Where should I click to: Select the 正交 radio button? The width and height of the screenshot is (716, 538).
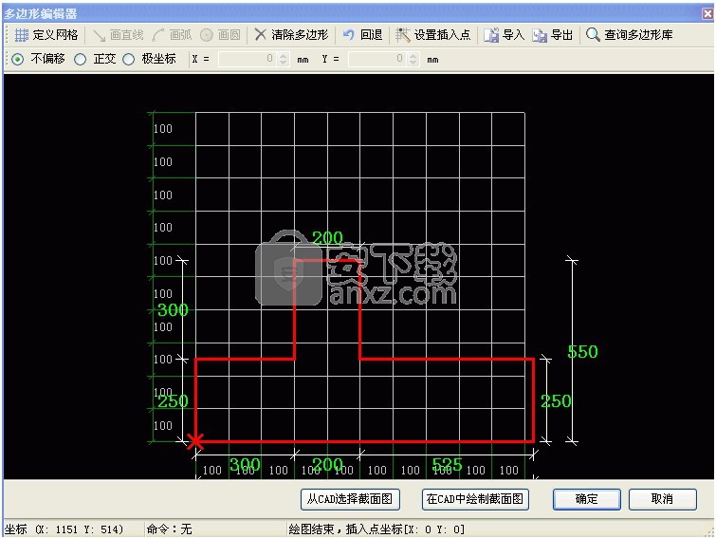coord(80,60)
